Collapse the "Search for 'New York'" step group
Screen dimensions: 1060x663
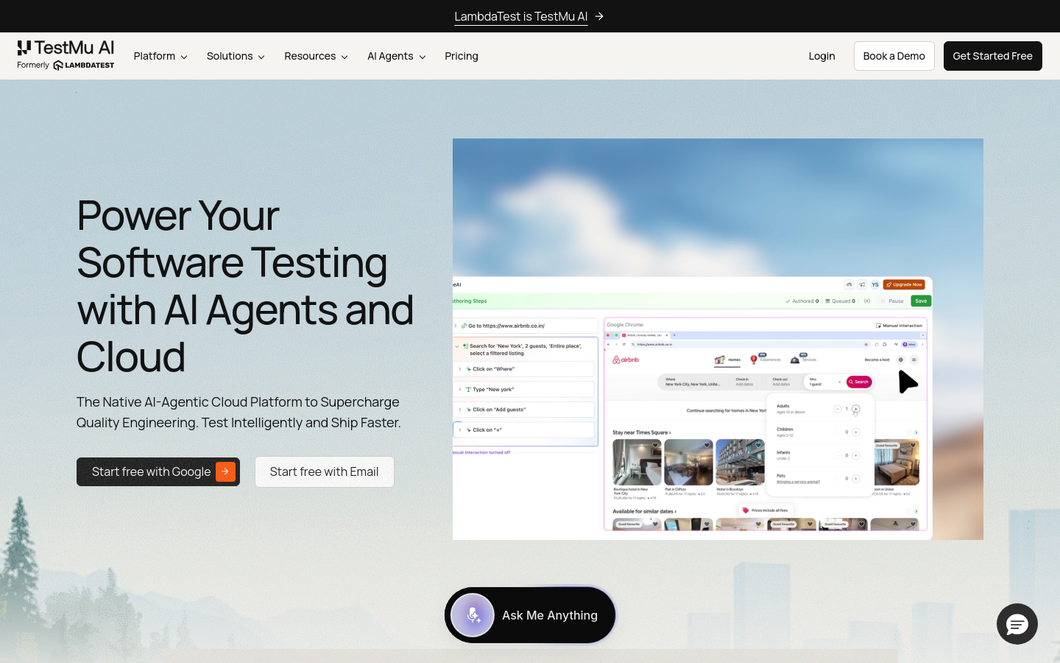click(x=456, y=345)
